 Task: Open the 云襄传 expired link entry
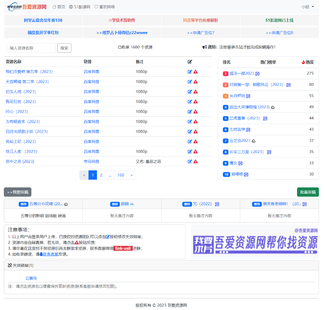(31, 278)
